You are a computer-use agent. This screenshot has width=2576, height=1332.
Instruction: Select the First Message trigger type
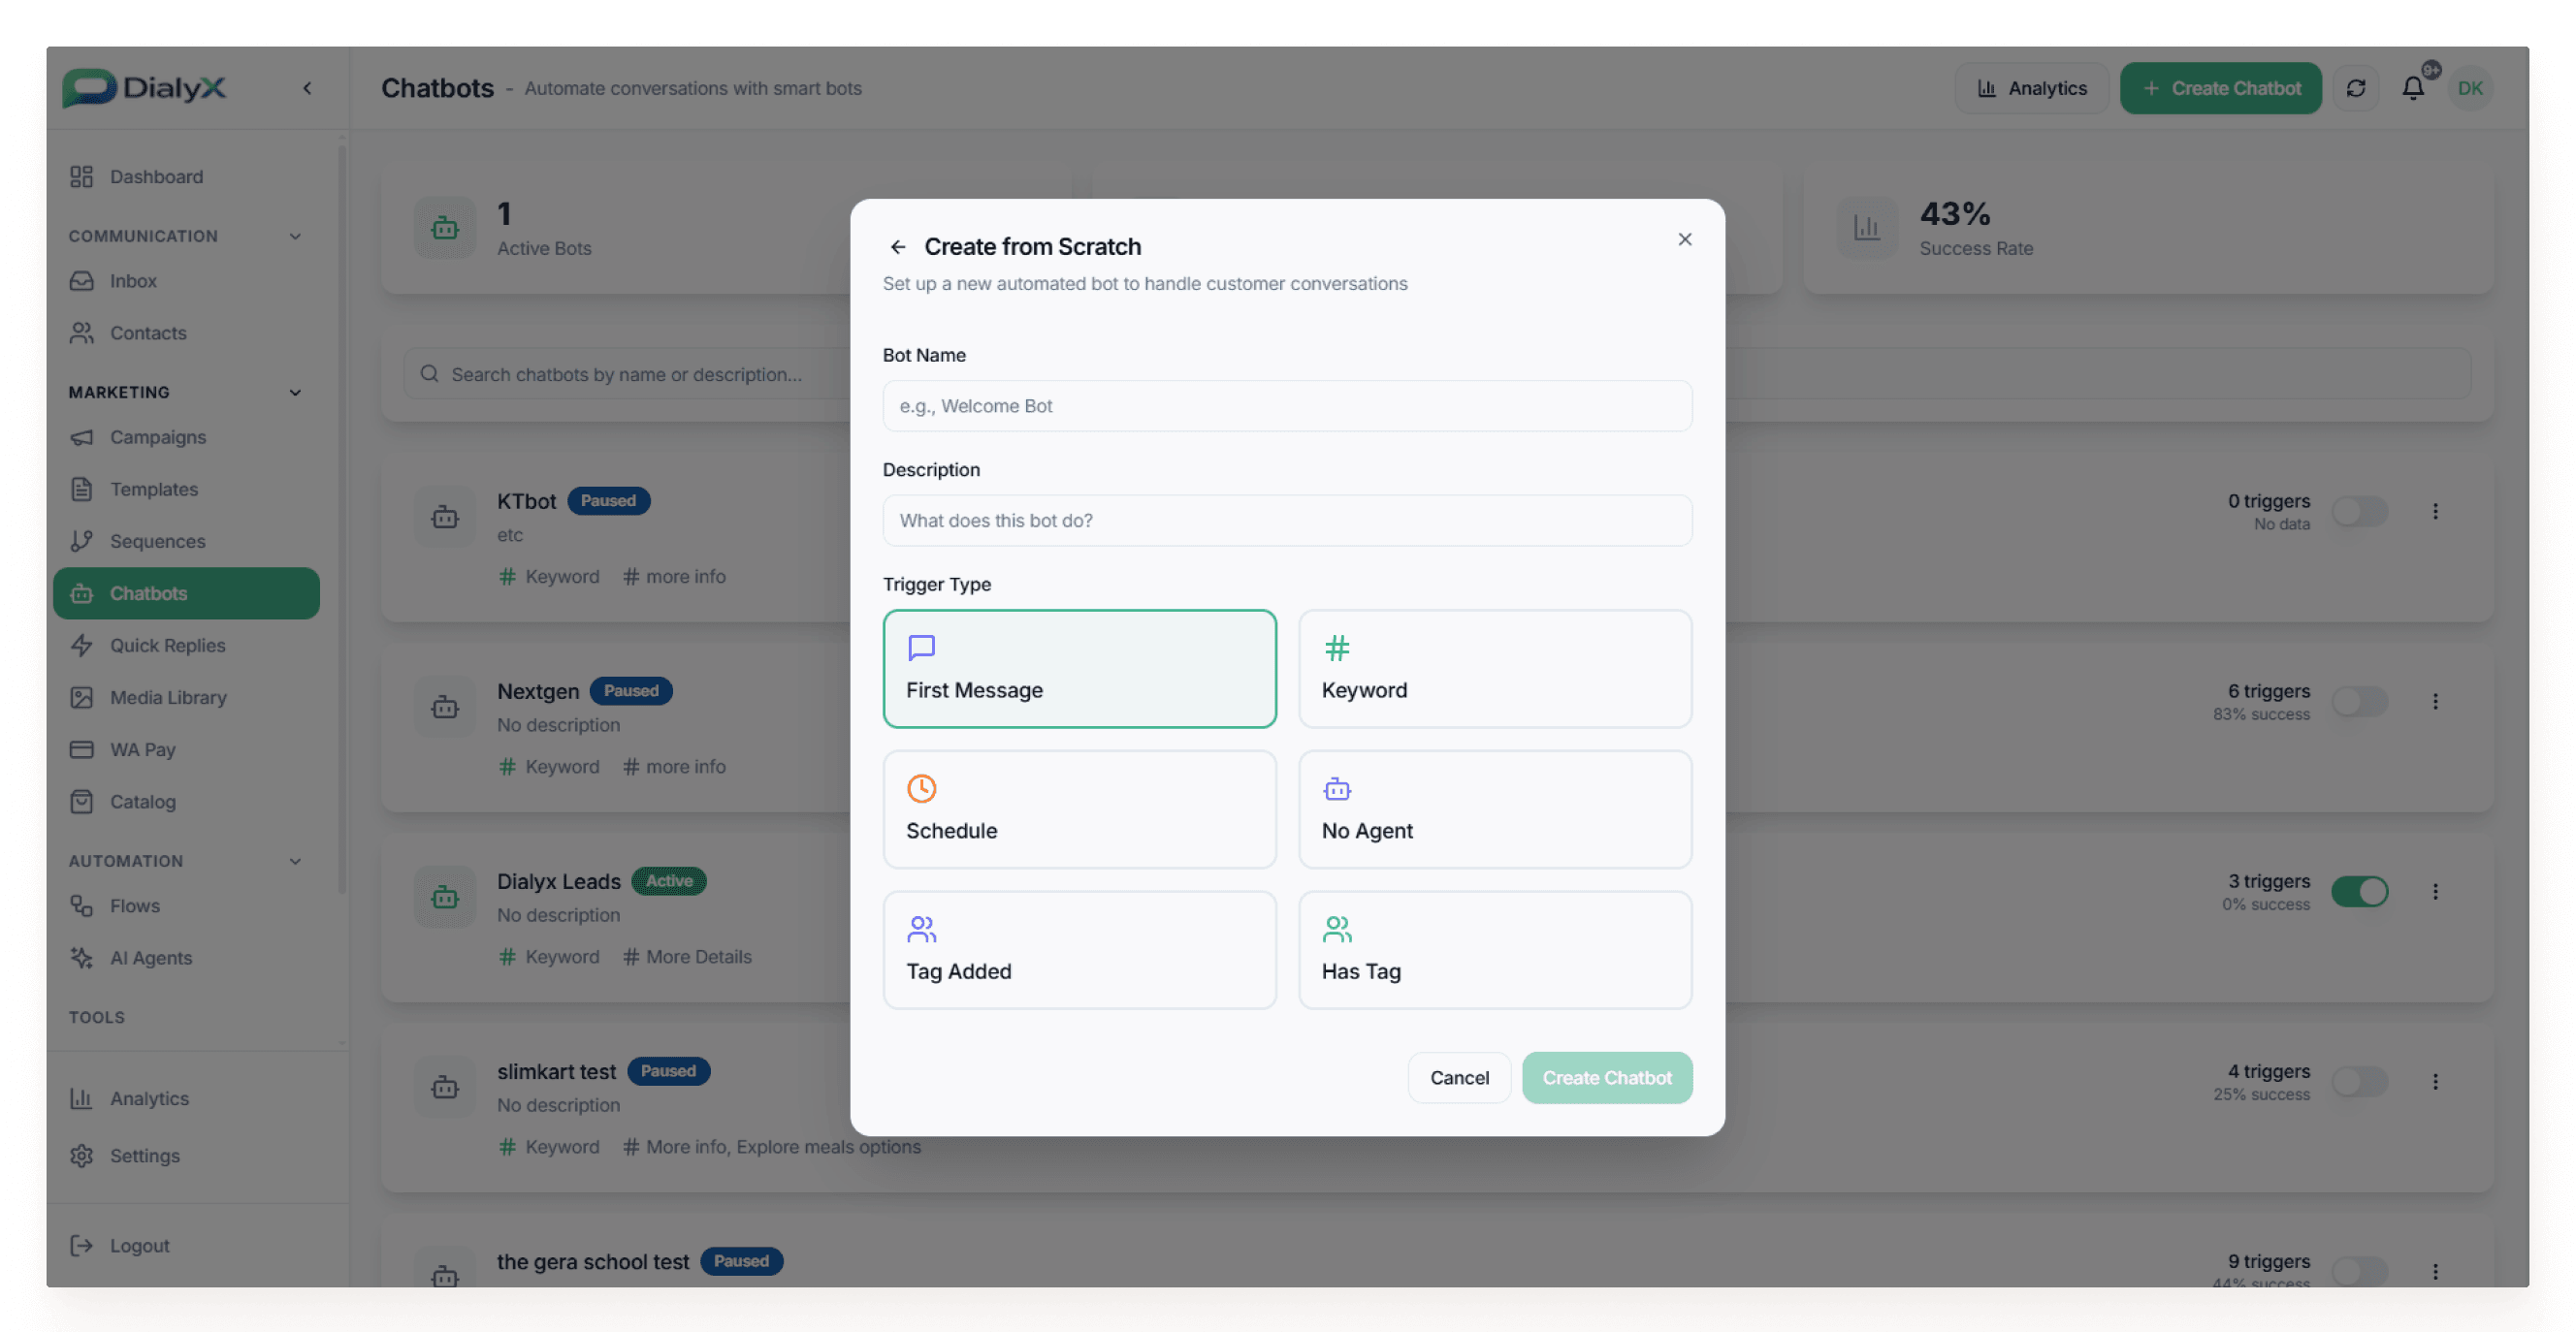(x=1079, y=669)
